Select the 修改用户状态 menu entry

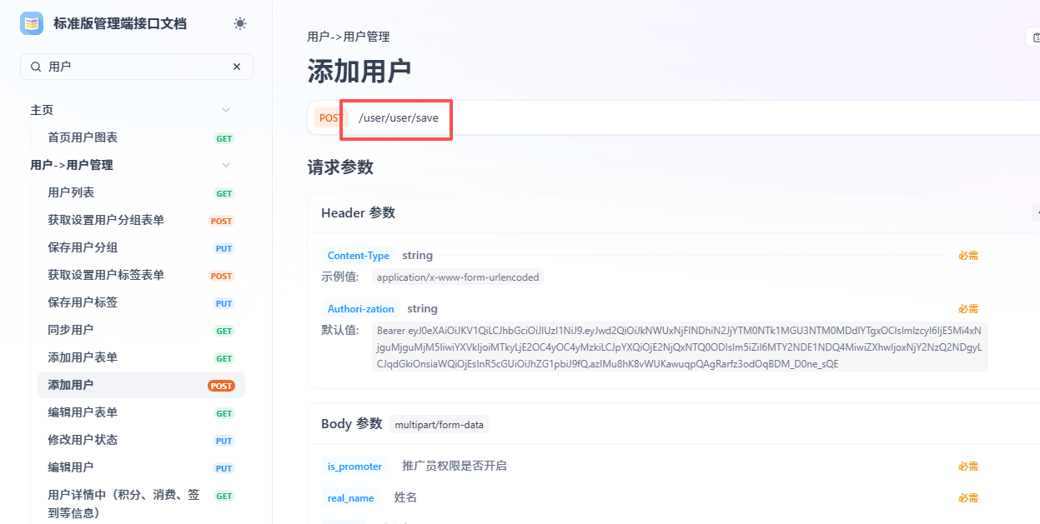pyautogui.click(x=83, y=440)
